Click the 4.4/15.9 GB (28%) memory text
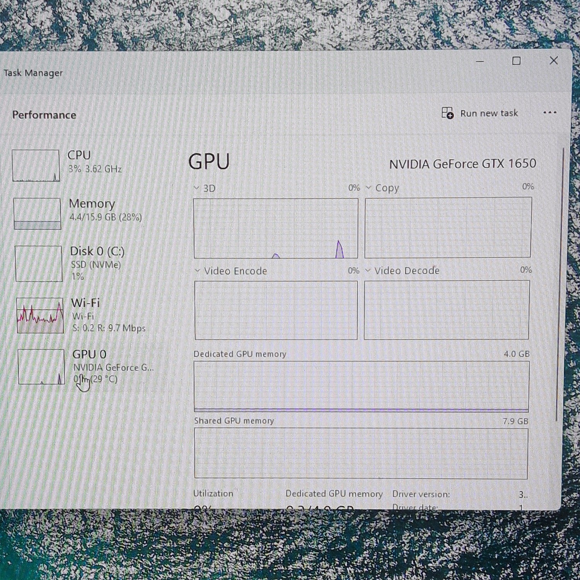This screenshot has height=580, width=580. point(106,217)
